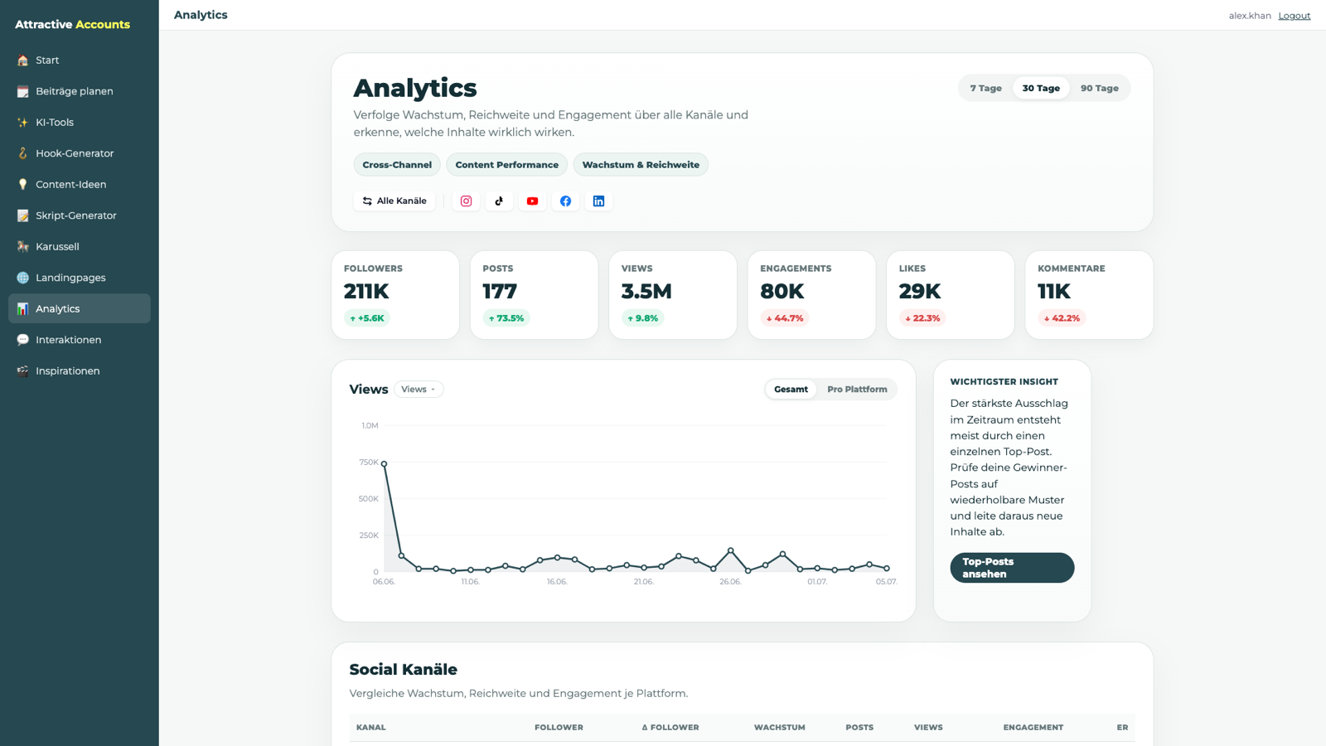The height and width of the screenshot is (746, 1326).
Task: Open the Engagements 80K card
Action: [811, 295]
